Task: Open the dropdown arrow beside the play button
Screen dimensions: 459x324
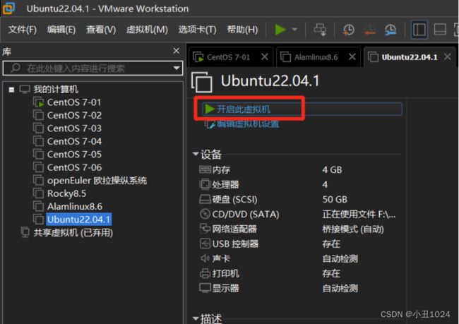Action: click(294, 30)
